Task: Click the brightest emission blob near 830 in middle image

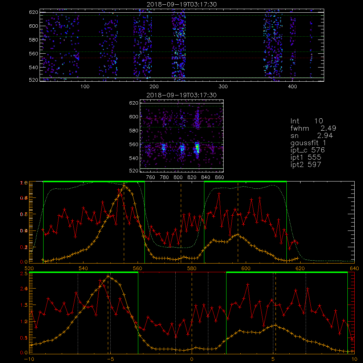Action: (x=197, y=148)
